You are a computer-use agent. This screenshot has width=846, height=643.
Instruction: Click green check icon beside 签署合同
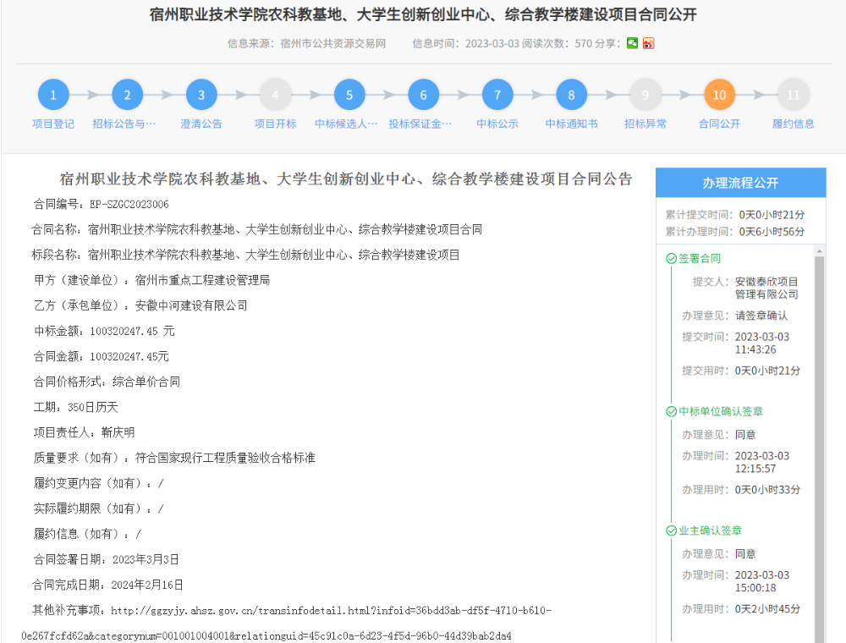(x=671, y=259)
